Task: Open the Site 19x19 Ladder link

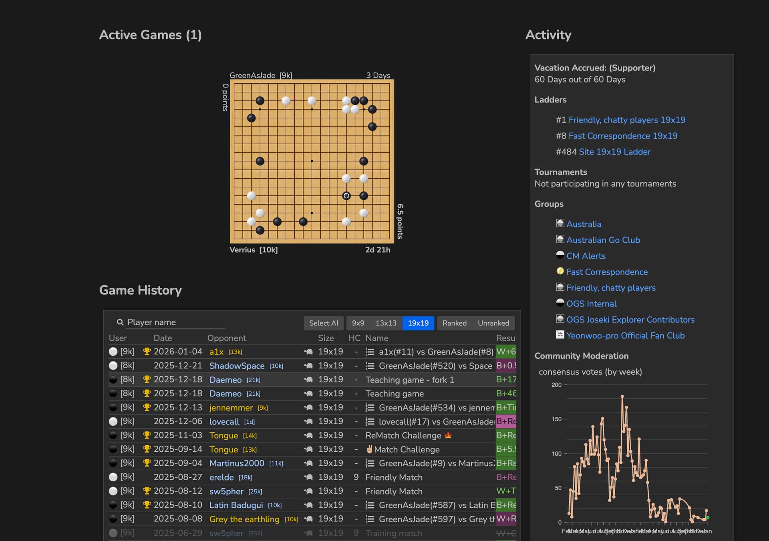Action: coord(614,152)
